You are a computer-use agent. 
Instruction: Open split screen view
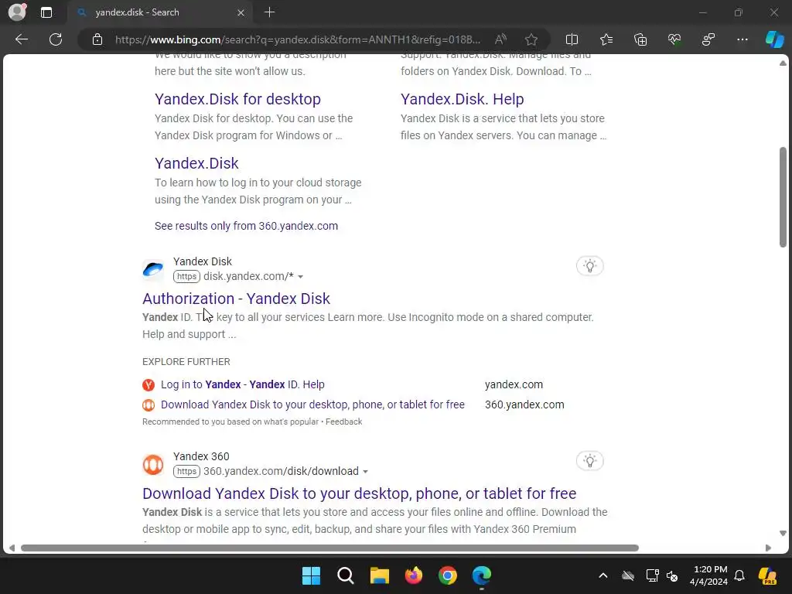(572, 39)
